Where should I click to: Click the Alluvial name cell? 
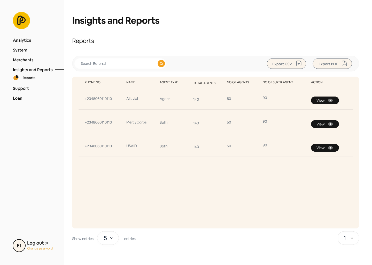point(132,99)
